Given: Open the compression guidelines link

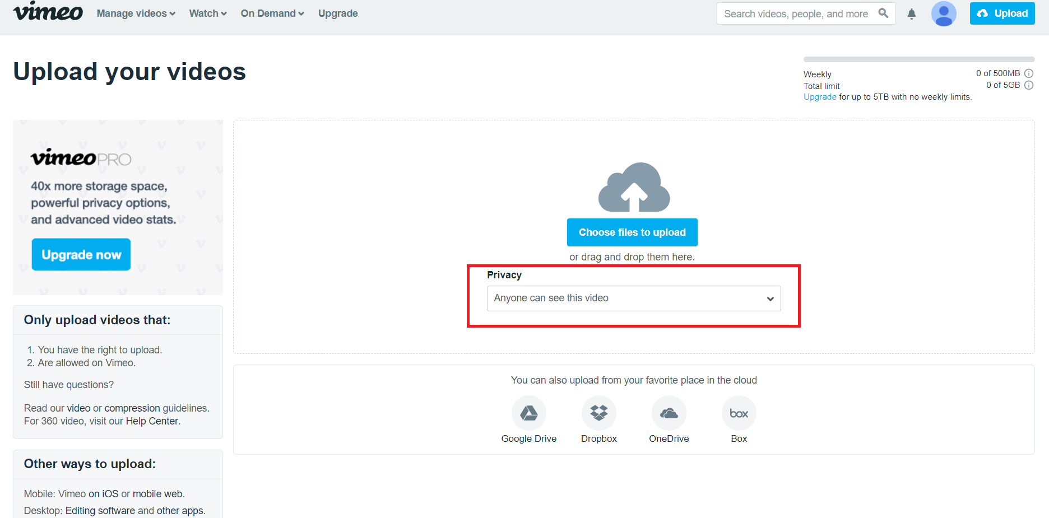Looking at the screenshot, I should click(x=132, y=408).
